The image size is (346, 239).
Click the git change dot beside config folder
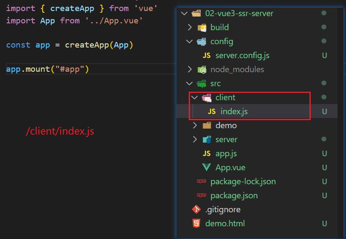click(324, 41)
